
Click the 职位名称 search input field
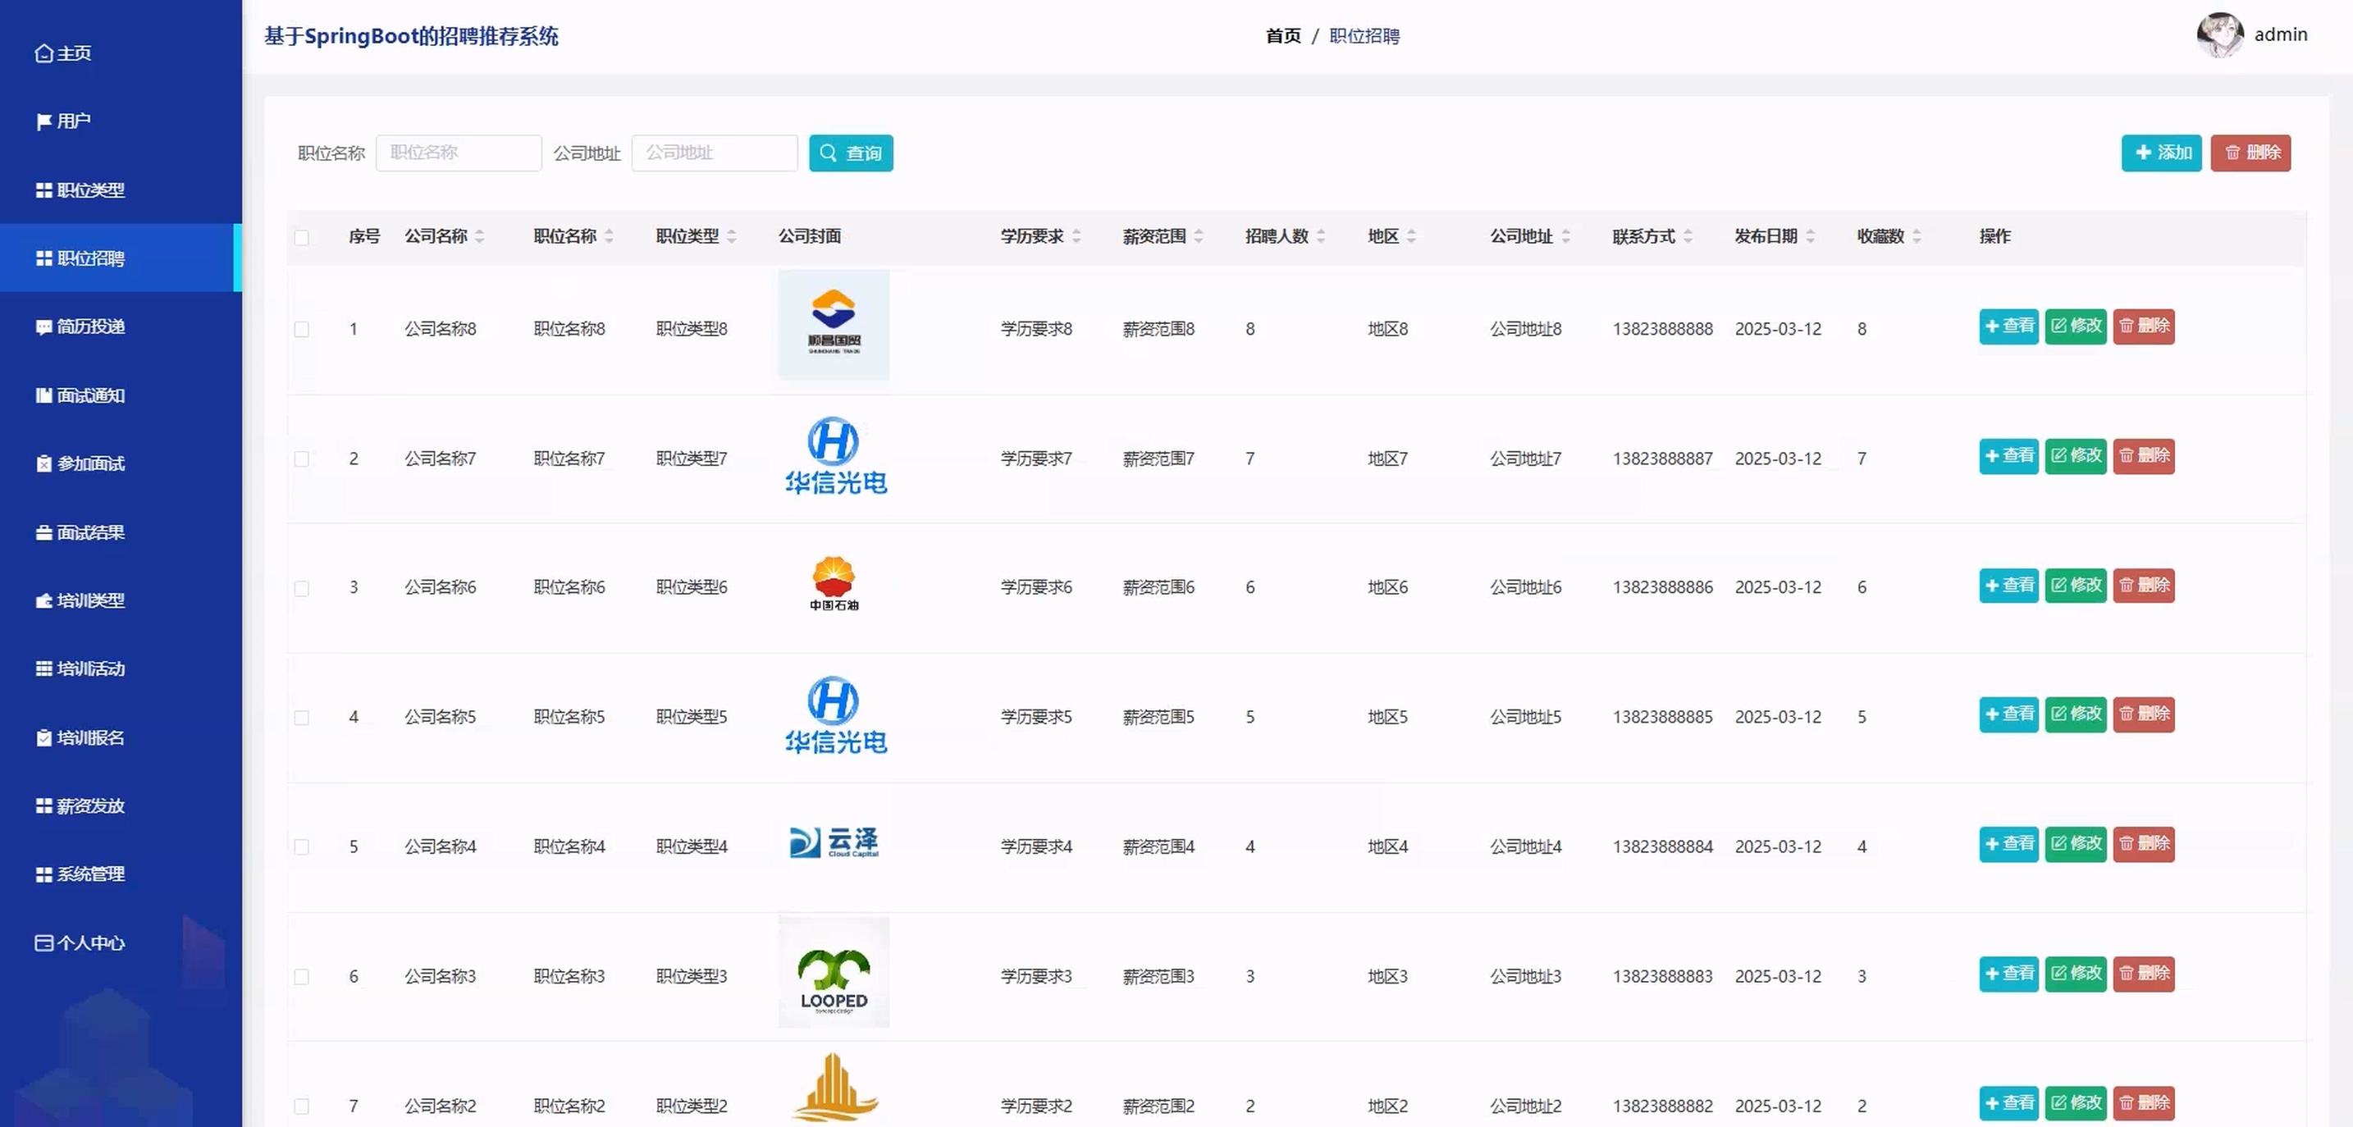pos(459,153)
